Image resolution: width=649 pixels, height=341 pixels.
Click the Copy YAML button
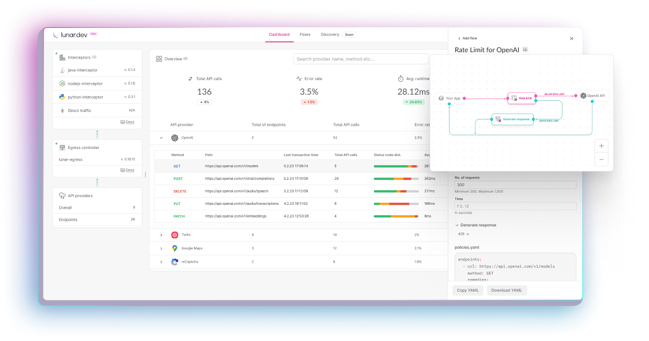[x=467, y=290]
